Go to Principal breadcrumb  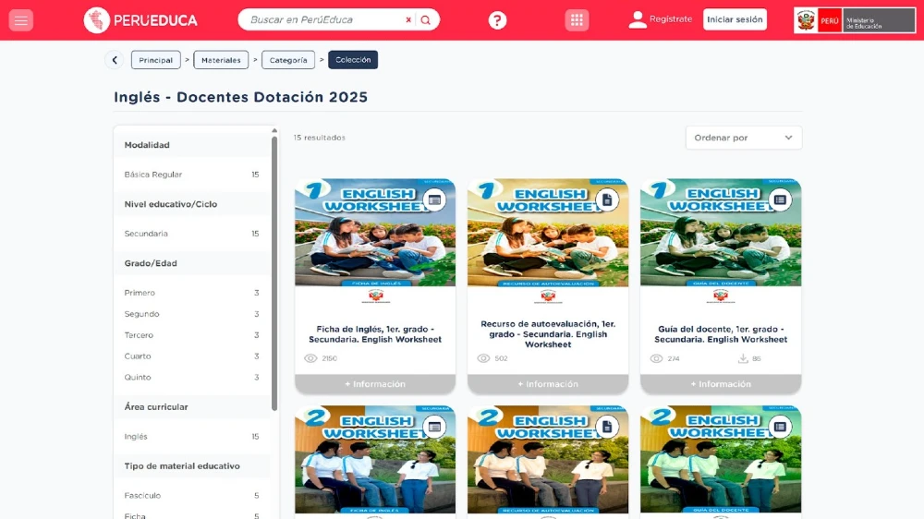click(155, 60)
